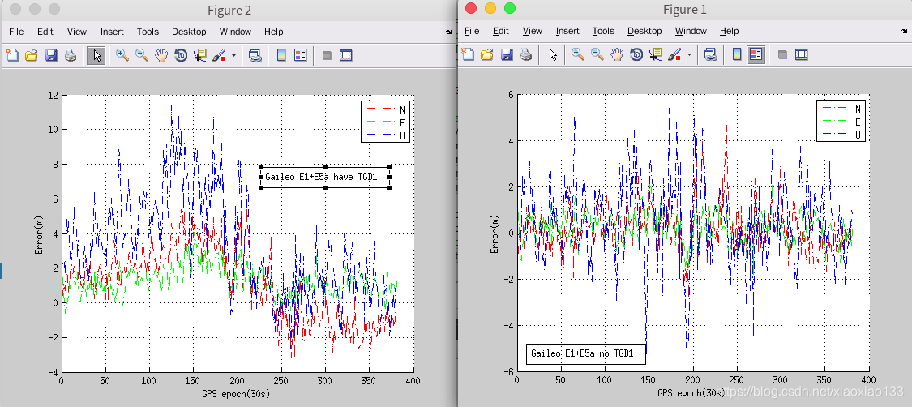Save Figure 2 using the floppy disk icon
Viewport: 912px width, 407px height.
tap(50, 55)
